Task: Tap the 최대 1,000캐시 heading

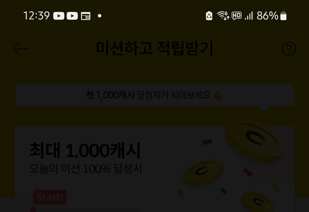Action: [x=85, y=151]
